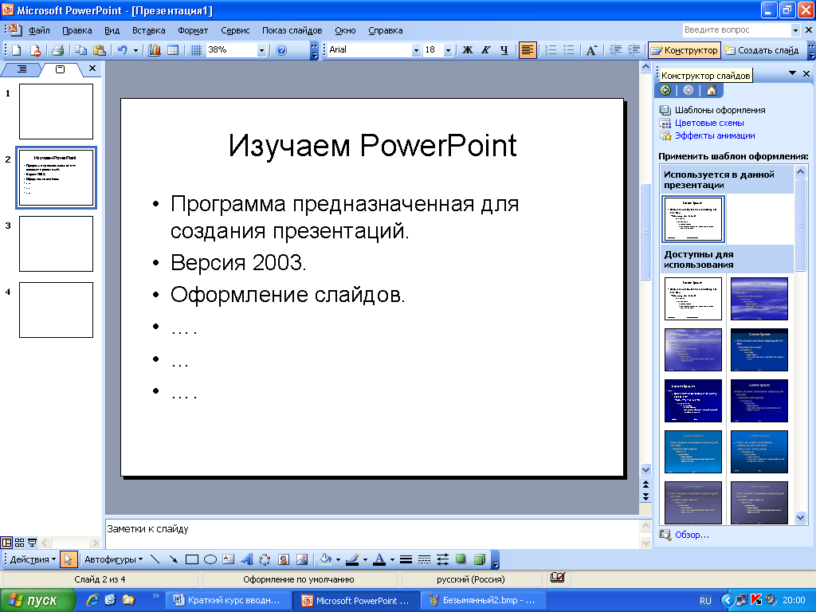Switch to Slide Sorter view
Screen dimensions: 816x612
tap(19, 543)
